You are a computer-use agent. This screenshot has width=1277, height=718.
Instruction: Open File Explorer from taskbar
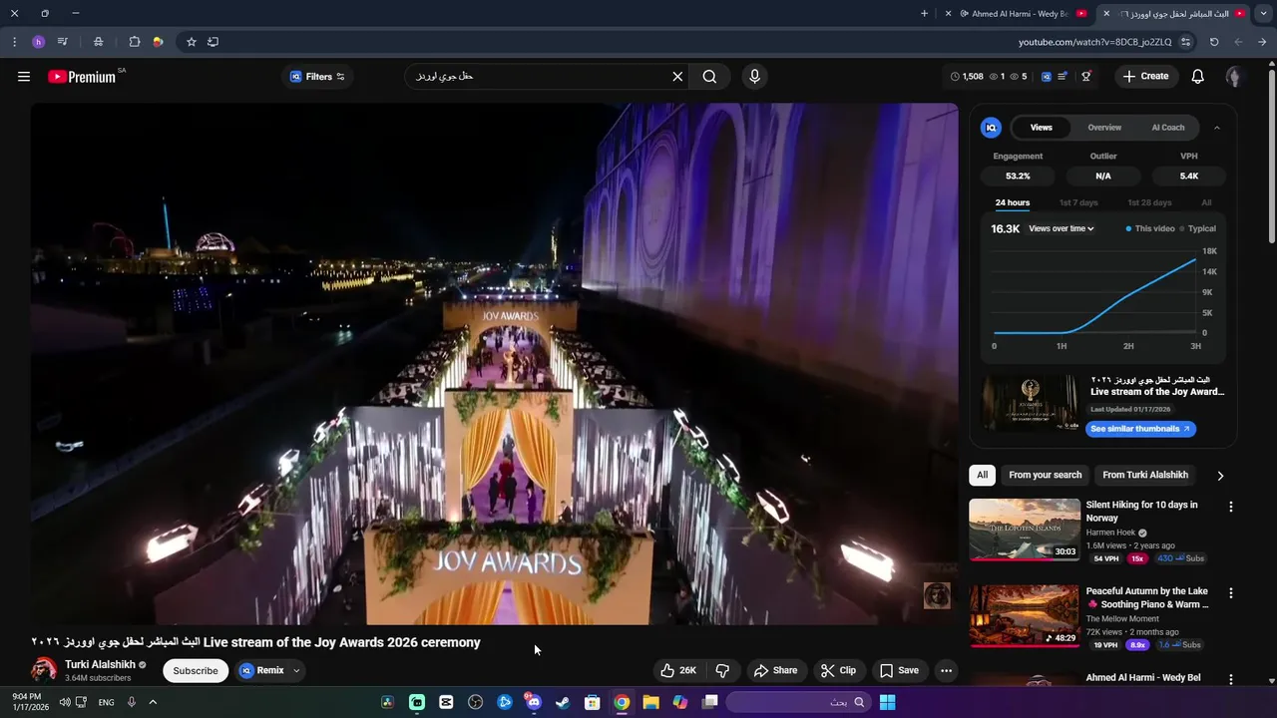[x=650, y=702]
